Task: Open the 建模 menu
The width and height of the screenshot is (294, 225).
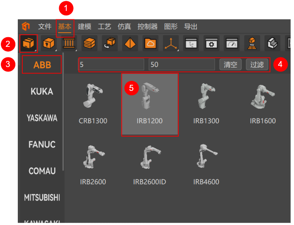Action: click(85, 27)
